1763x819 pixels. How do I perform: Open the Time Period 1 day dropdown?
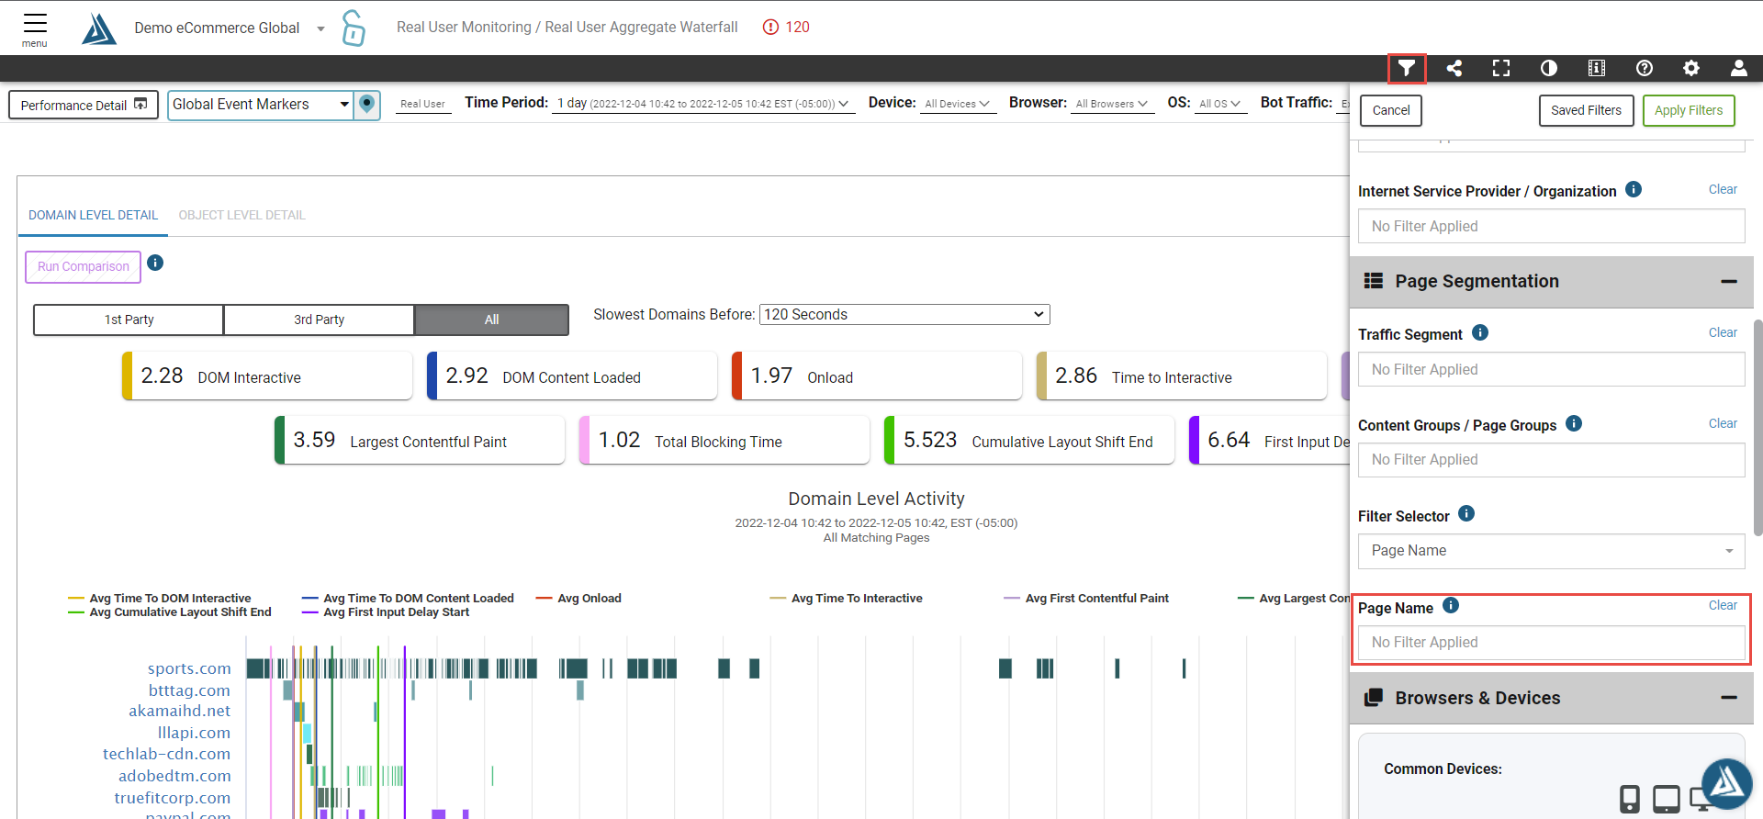[x=703, y=104]
